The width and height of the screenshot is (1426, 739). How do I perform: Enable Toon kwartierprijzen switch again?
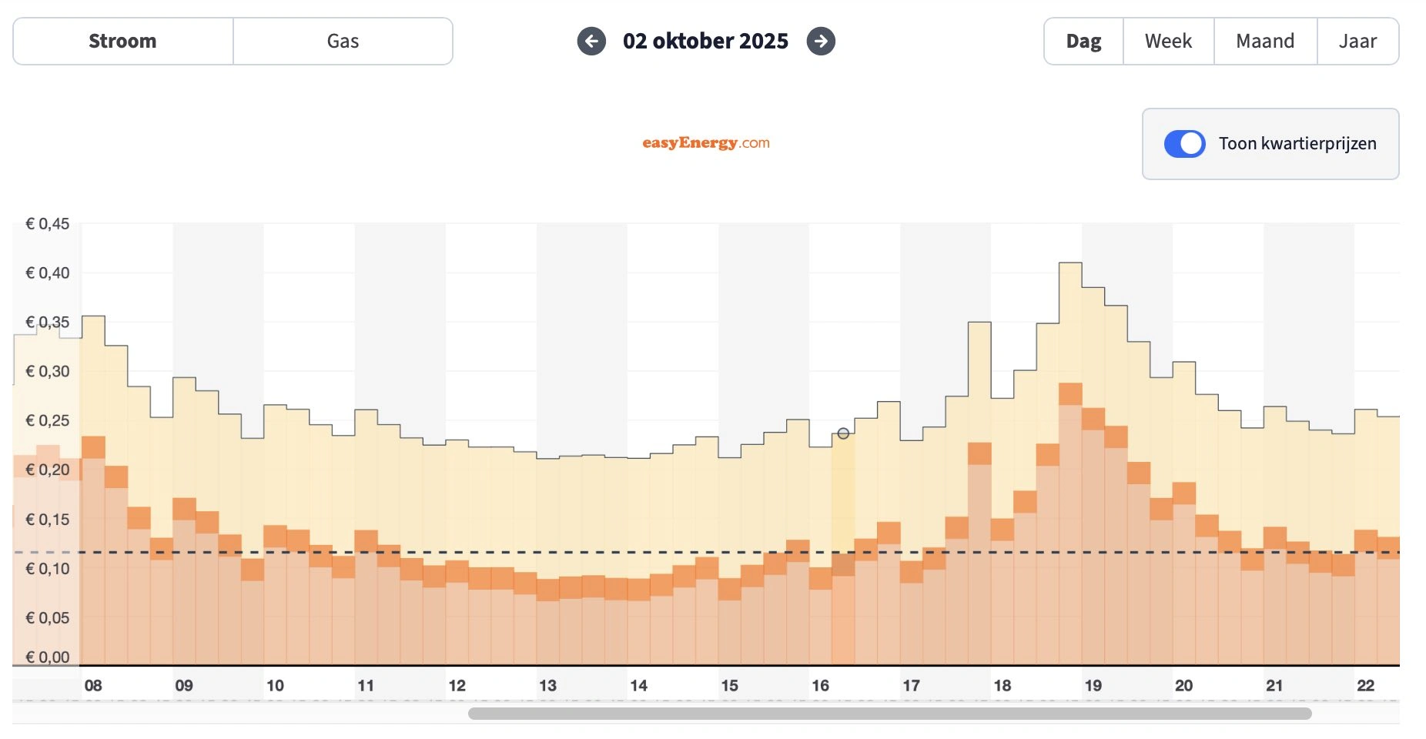point(1184,143)
